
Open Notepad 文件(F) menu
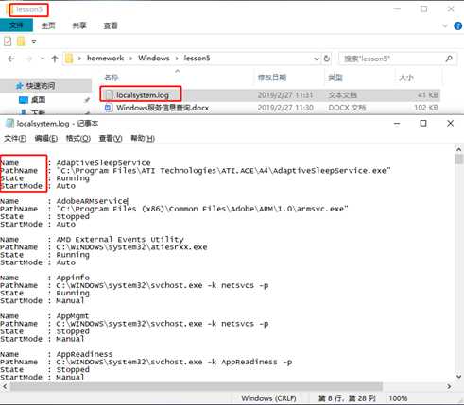[x=15, y=138]
